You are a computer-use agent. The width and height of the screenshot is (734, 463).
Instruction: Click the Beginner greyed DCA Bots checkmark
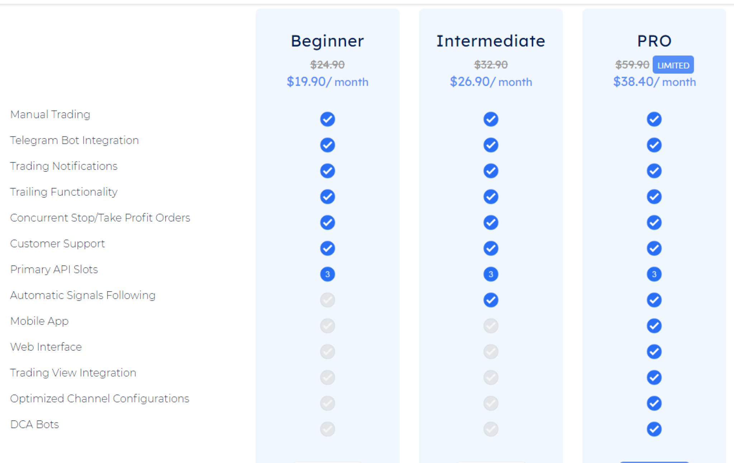tap(327, 429)
